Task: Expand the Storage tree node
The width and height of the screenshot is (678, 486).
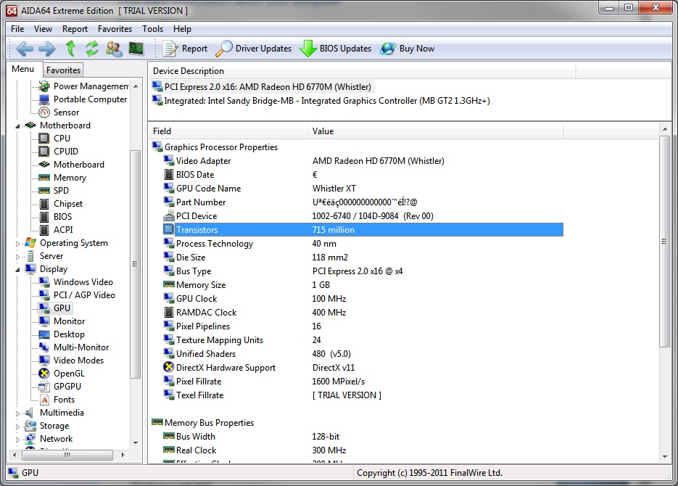Action: click(17, 426)
